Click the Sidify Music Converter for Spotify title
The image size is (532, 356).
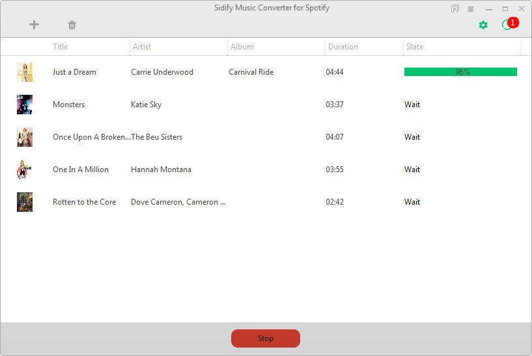272,8
